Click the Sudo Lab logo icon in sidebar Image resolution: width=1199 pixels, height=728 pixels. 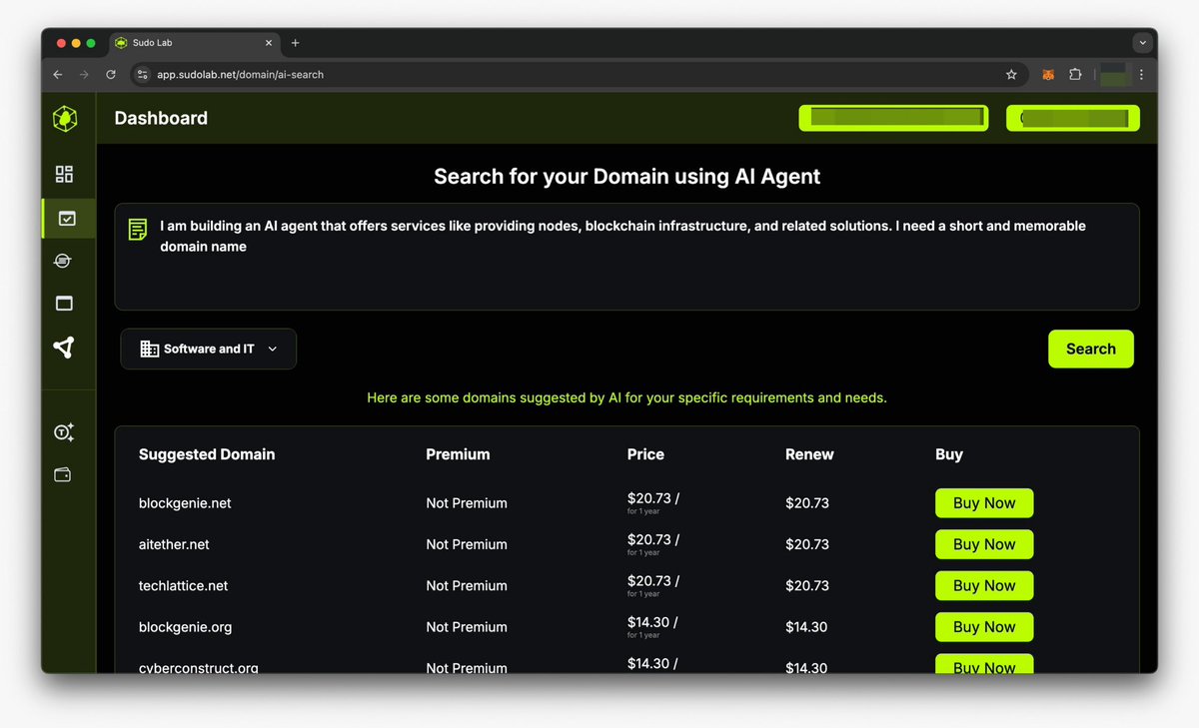click(65, 118)
